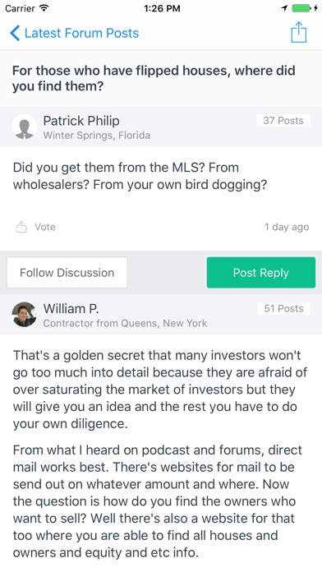Tap the share icon in the header
Image resolution: width=322 pixels, height=572 pixels.
[x=298, y=32]
